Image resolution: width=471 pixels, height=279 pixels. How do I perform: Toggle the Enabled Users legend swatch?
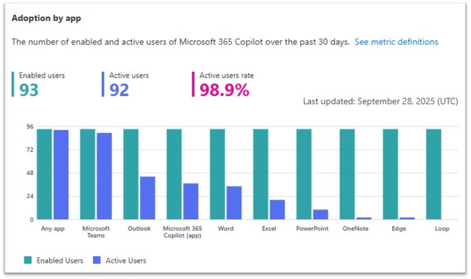[29, 260]
